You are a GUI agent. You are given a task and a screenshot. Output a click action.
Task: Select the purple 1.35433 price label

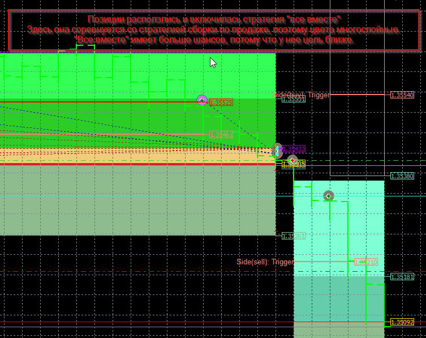point(294,149)
